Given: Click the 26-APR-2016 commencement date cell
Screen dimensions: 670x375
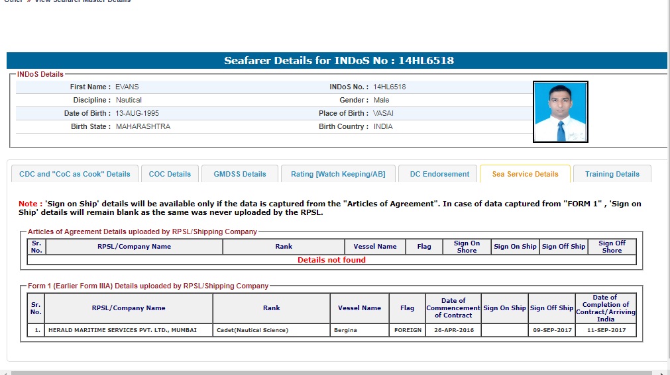Looking at the screenshot, I should point(453,330).
